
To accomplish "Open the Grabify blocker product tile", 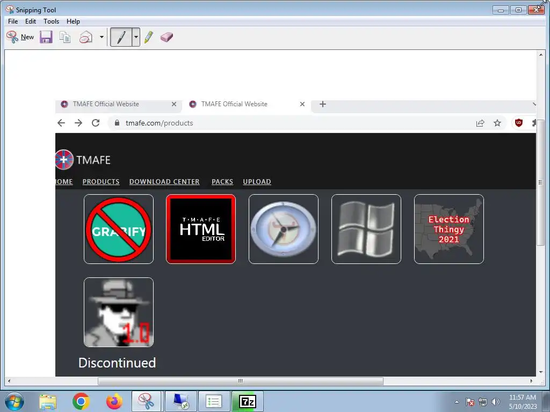I will click(x=119, y=229).
